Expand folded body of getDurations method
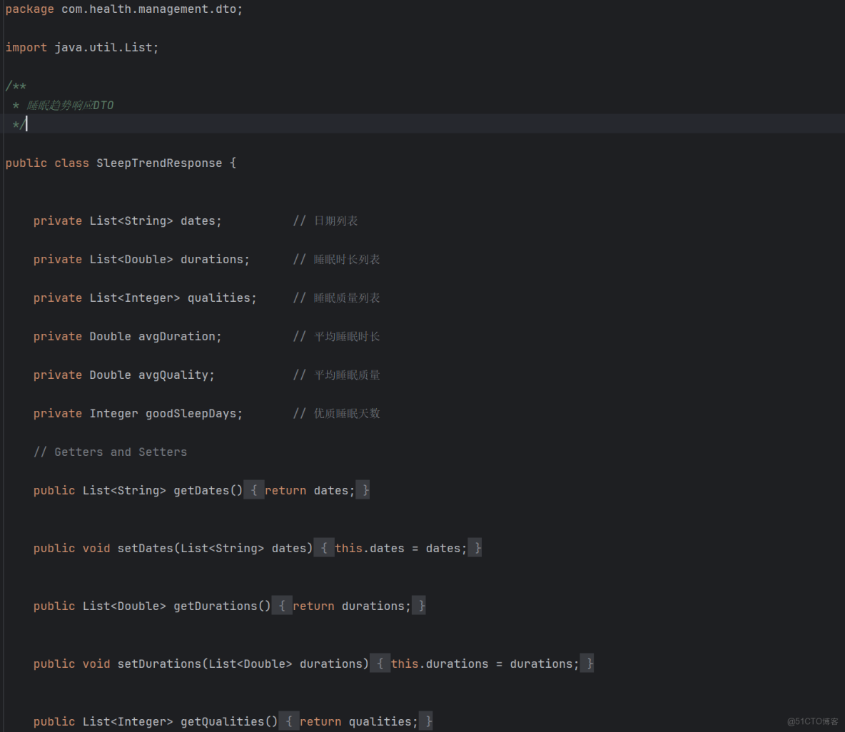 tap(282, 606)
